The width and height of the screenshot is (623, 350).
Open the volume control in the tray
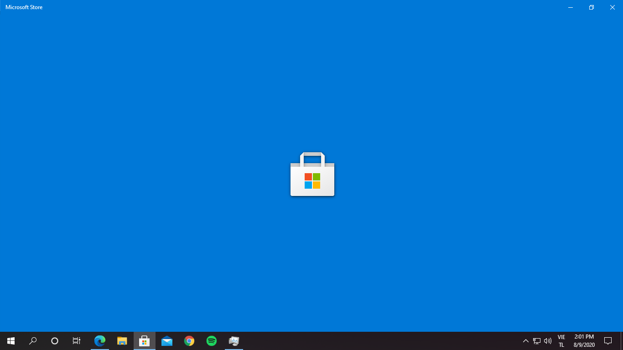tap(547, 340)
